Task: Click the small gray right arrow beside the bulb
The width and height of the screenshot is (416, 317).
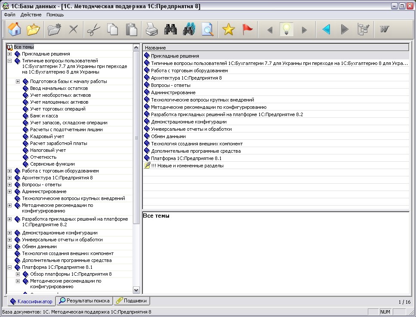Action: click(304, 30)
